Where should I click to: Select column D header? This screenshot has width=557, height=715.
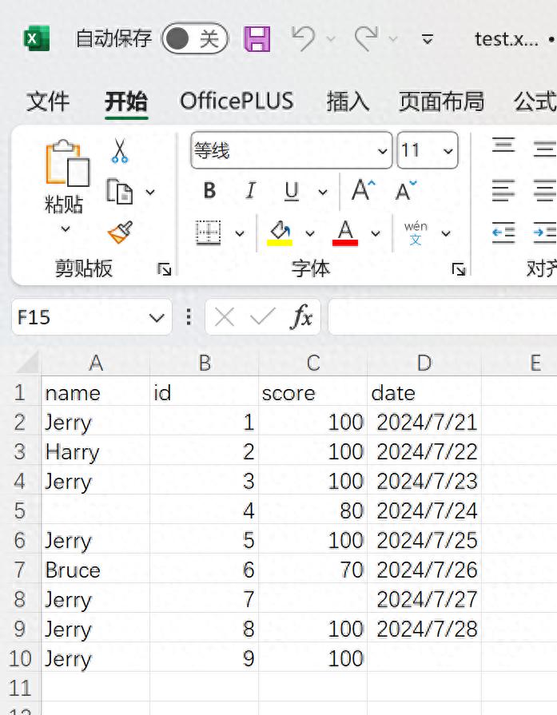pyautogui.click(x=424, y=363)
